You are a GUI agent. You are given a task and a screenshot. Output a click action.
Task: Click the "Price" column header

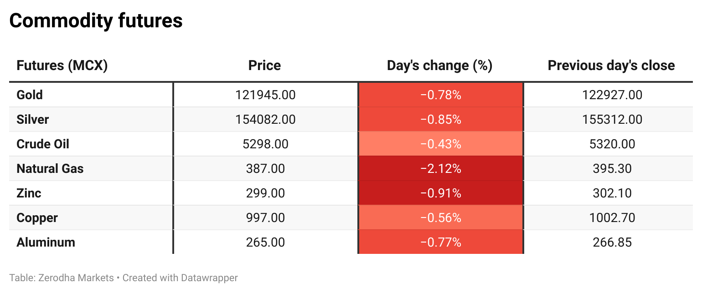264,66
